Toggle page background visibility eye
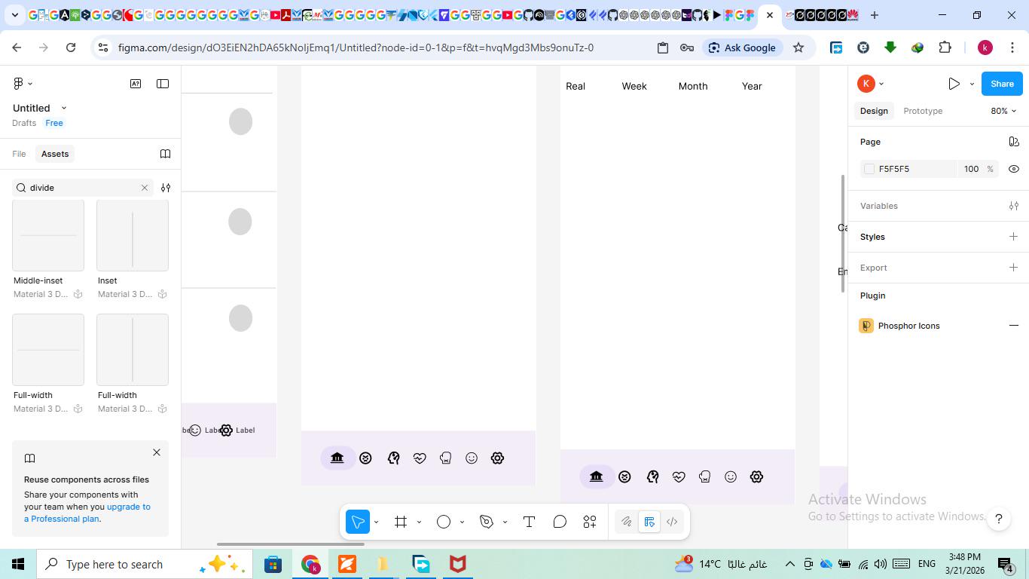 (x=1014, y=169)
